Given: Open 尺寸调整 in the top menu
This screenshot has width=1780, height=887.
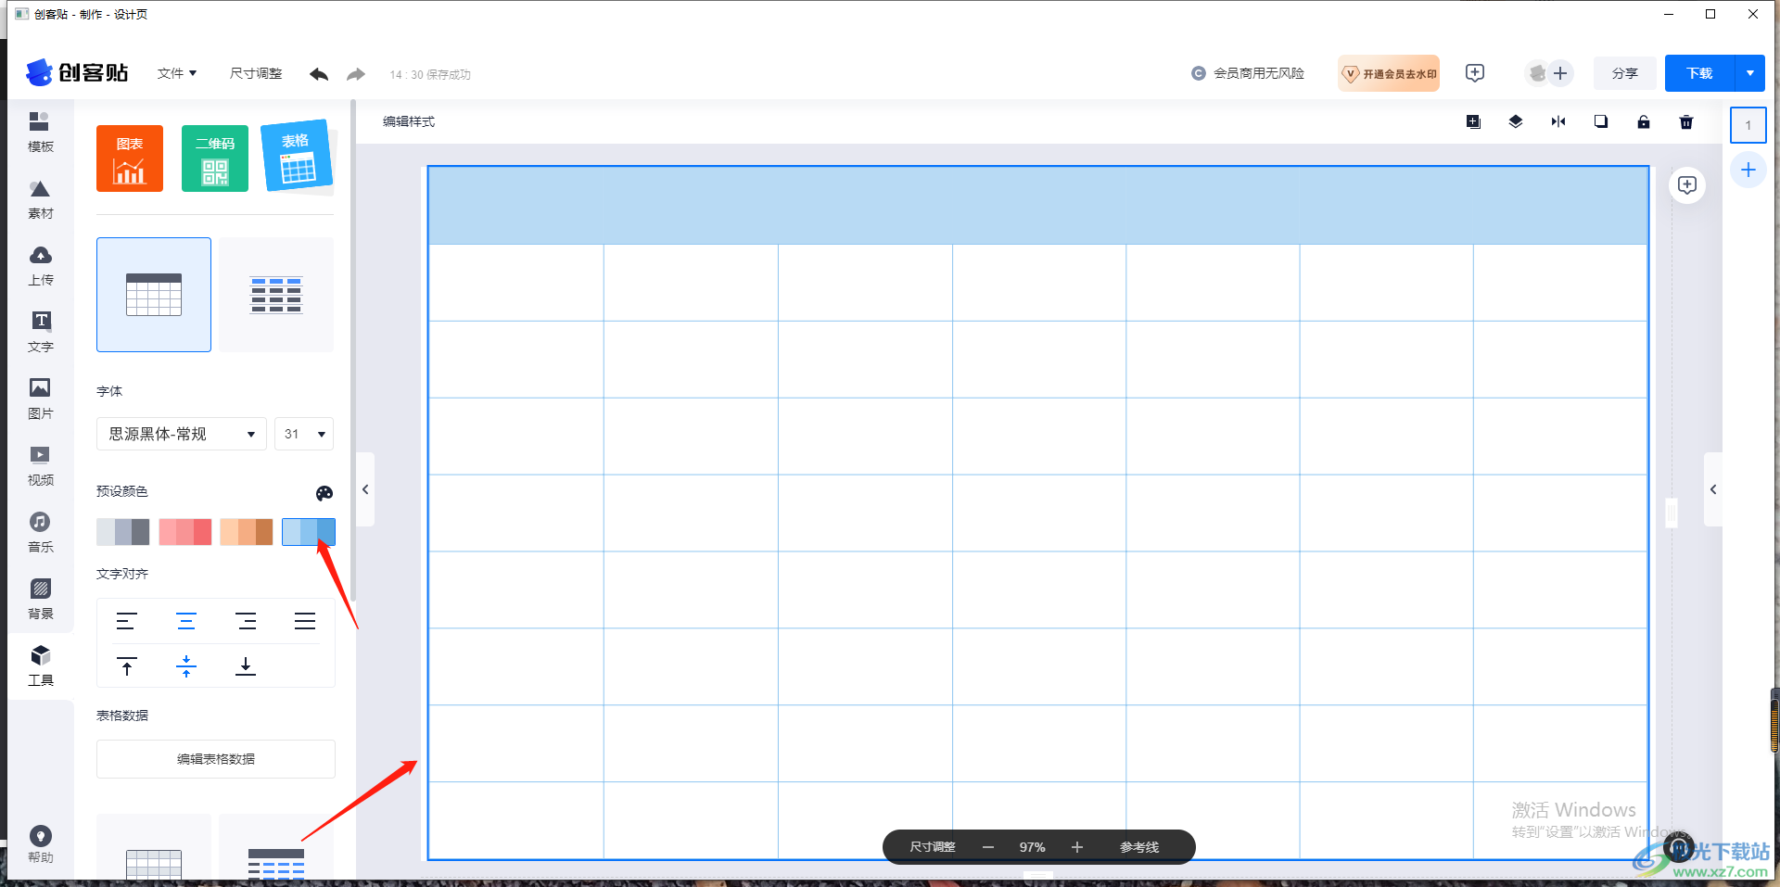Looking at the screenshot, I should (x=256, y=73).
